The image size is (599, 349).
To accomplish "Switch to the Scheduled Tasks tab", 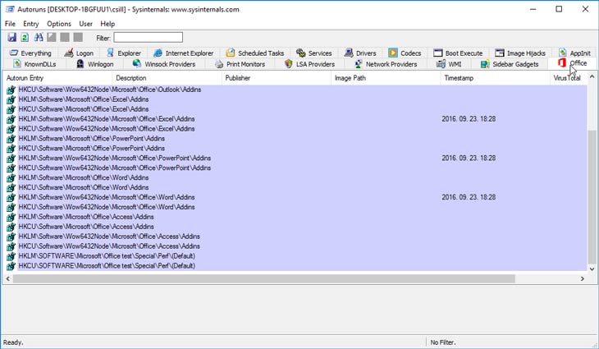I will 254,53.
